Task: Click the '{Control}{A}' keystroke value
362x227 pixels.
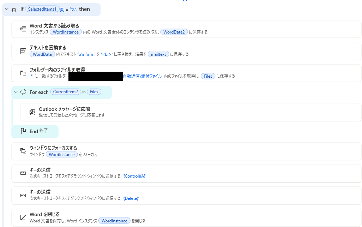Action: click(134, 176)
